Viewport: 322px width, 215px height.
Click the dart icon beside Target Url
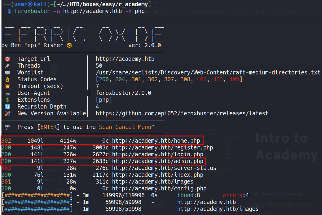[x=7, y=59]
